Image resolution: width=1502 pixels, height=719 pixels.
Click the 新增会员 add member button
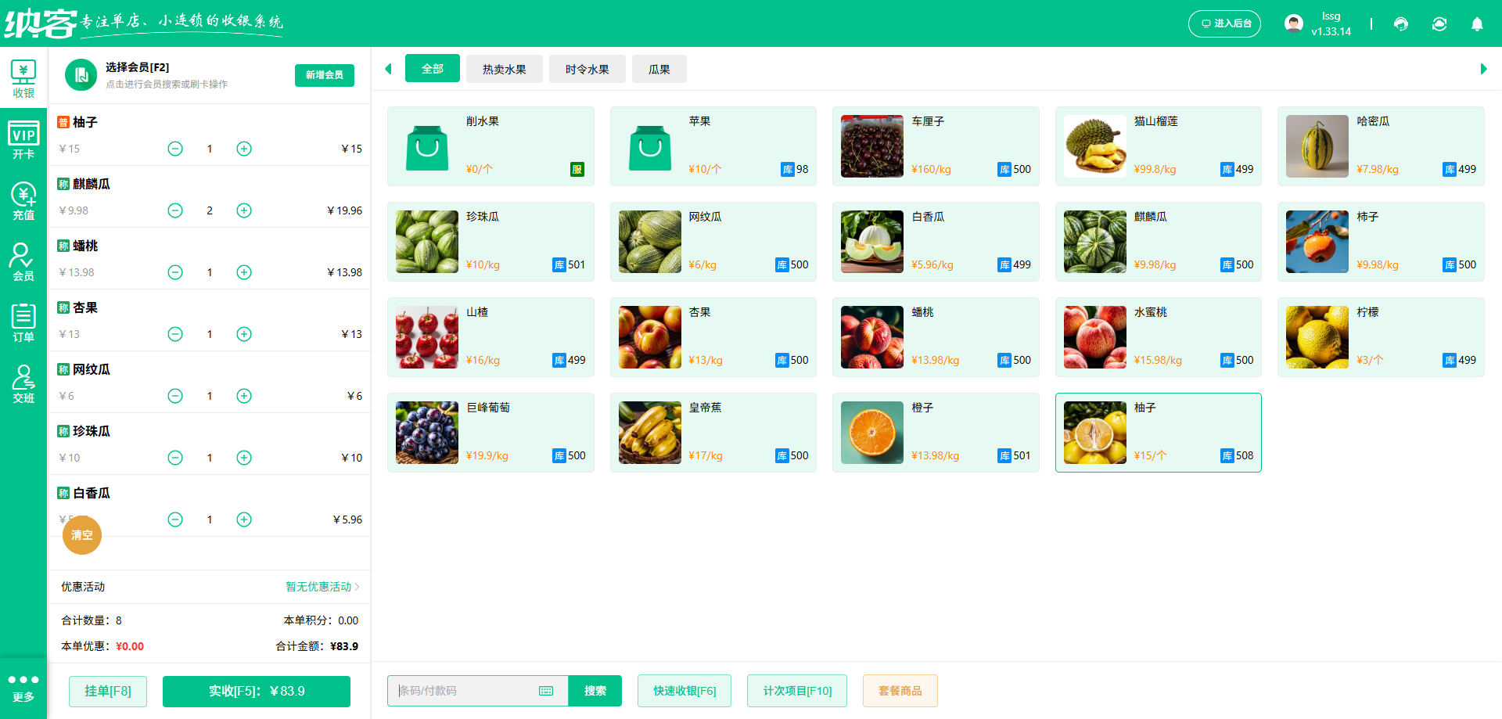[x=324, y=75]
